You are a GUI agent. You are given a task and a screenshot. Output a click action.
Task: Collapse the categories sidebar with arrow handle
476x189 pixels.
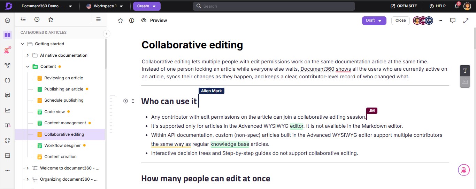pos(107,34)
